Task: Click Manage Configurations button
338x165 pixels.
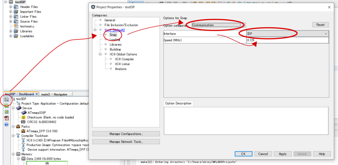Action: tap(126, 134)
